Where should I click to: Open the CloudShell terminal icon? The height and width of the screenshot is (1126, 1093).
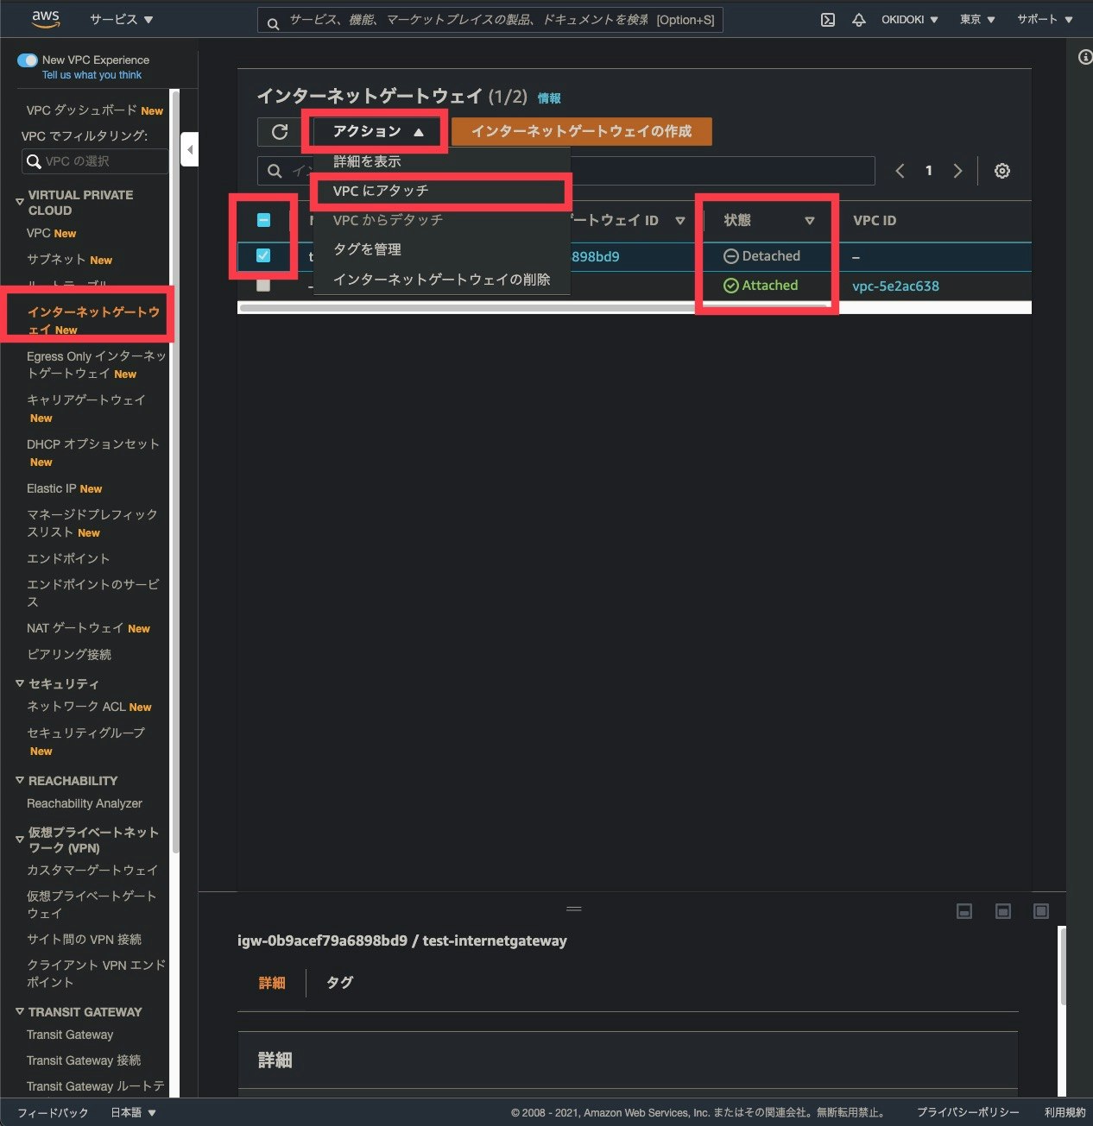[827, 19]
